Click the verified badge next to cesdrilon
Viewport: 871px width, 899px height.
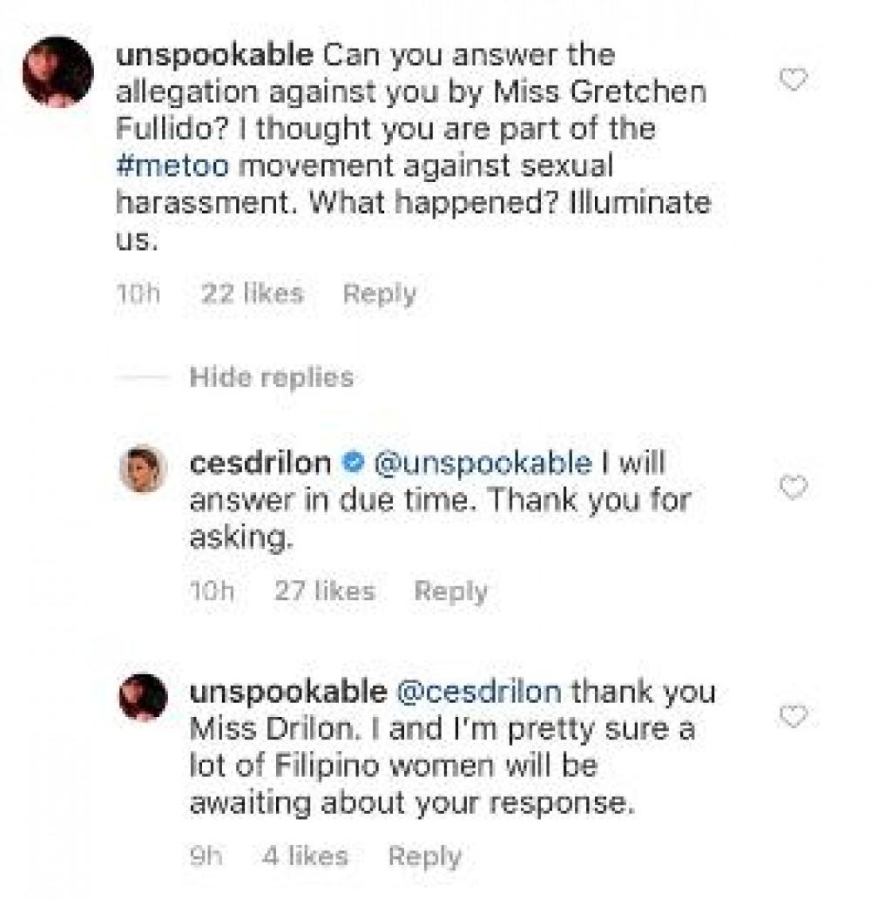pyautogui.click(x=352, y=463)
